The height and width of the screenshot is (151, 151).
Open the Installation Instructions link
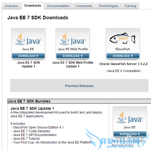tap(128, 141)
